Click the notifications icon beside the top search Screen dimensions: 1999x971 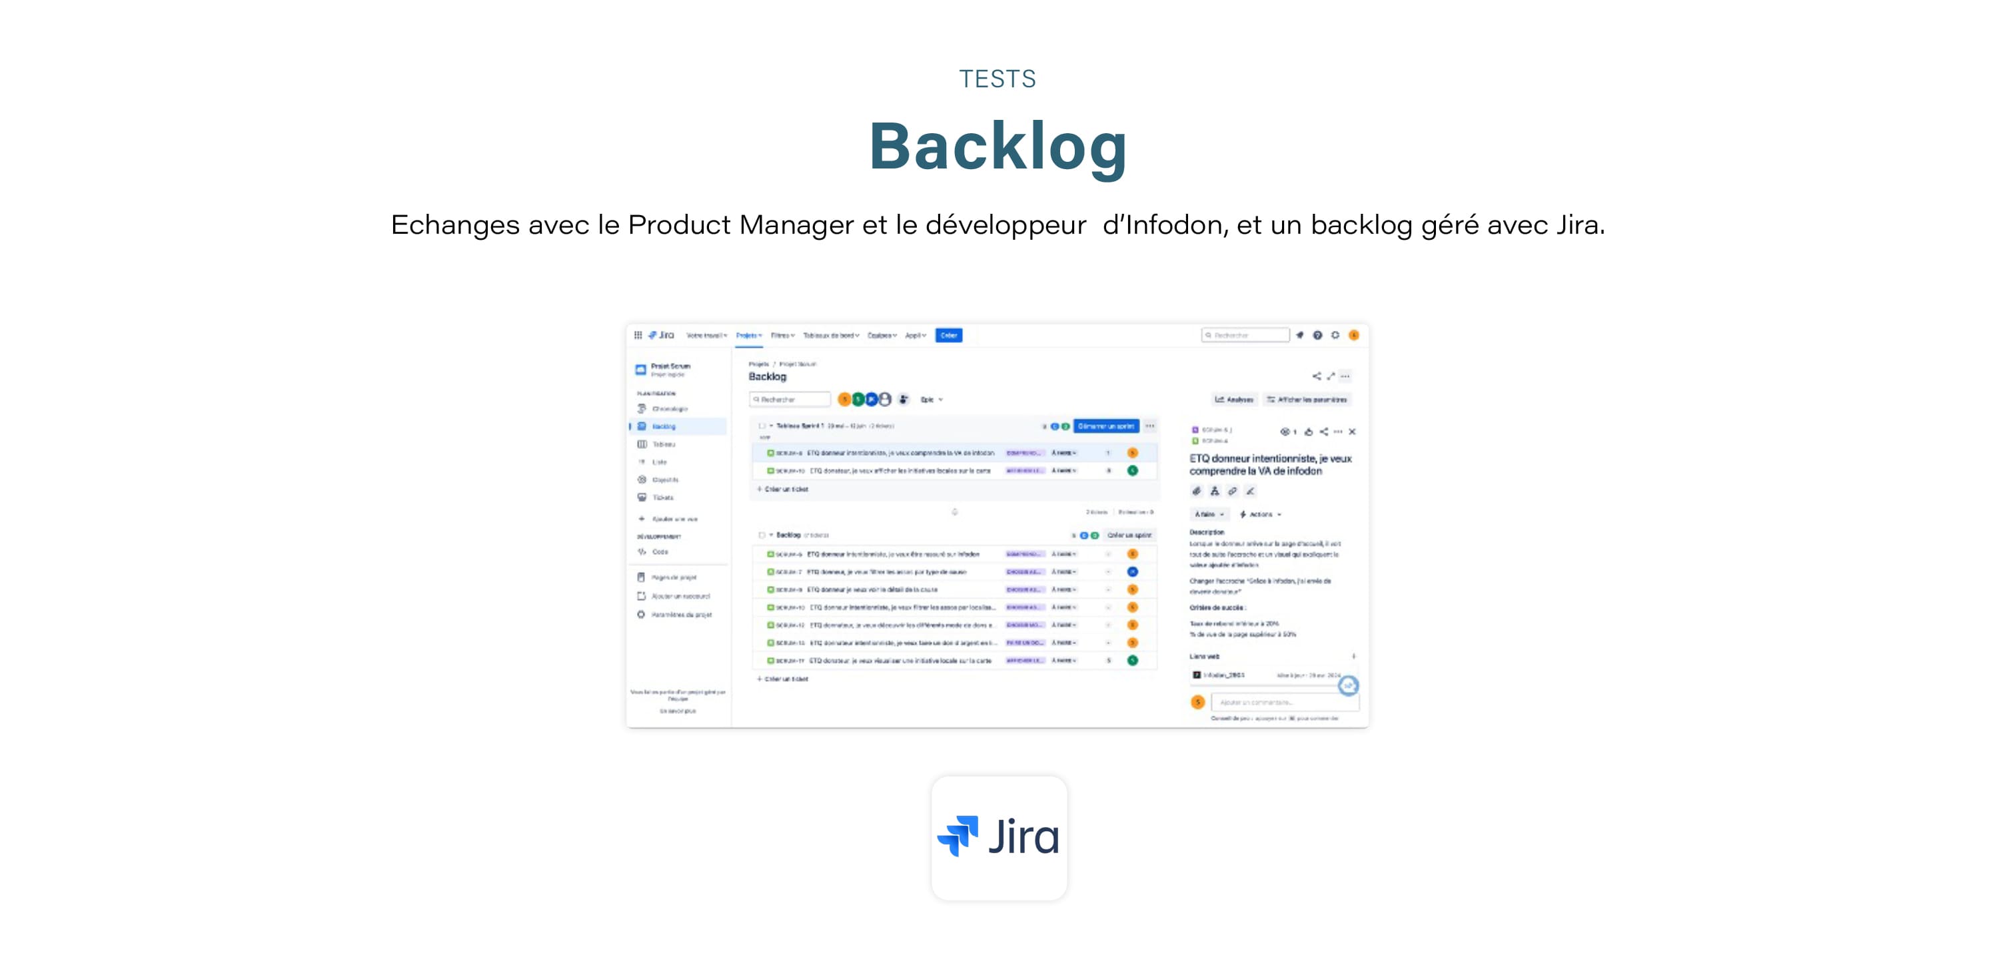tap(1300, 335)
